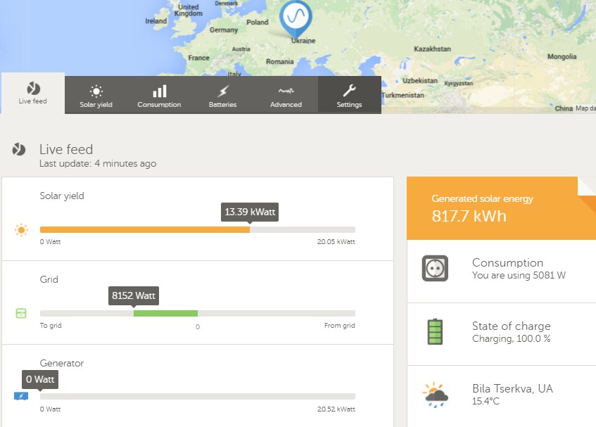Open the Settings wrench tab
The image size is (596, 427).
click(x=349, y=96)
